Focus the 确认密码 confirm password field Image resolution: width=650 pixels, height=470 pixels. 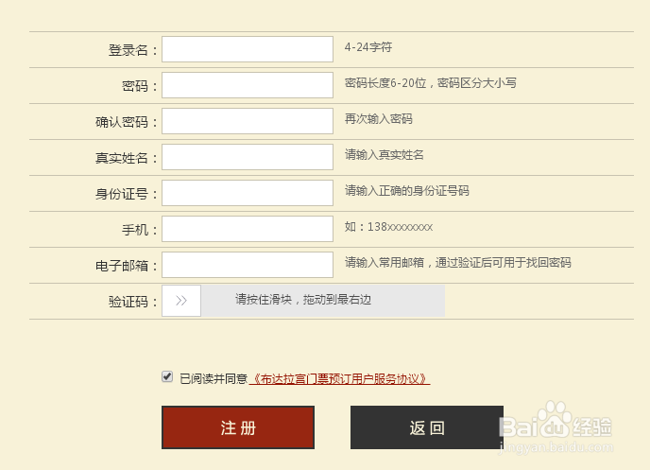click(248, 121)
